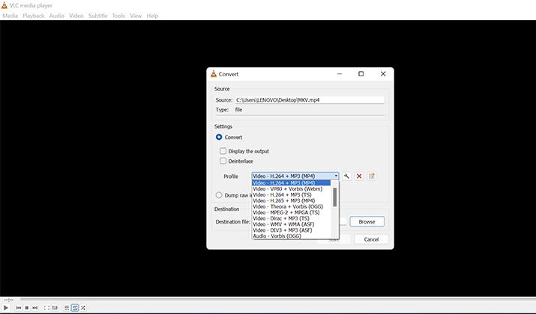This screenshot has height=314, width=536.
Task: Open the Media menu
Action: point(10,16)
